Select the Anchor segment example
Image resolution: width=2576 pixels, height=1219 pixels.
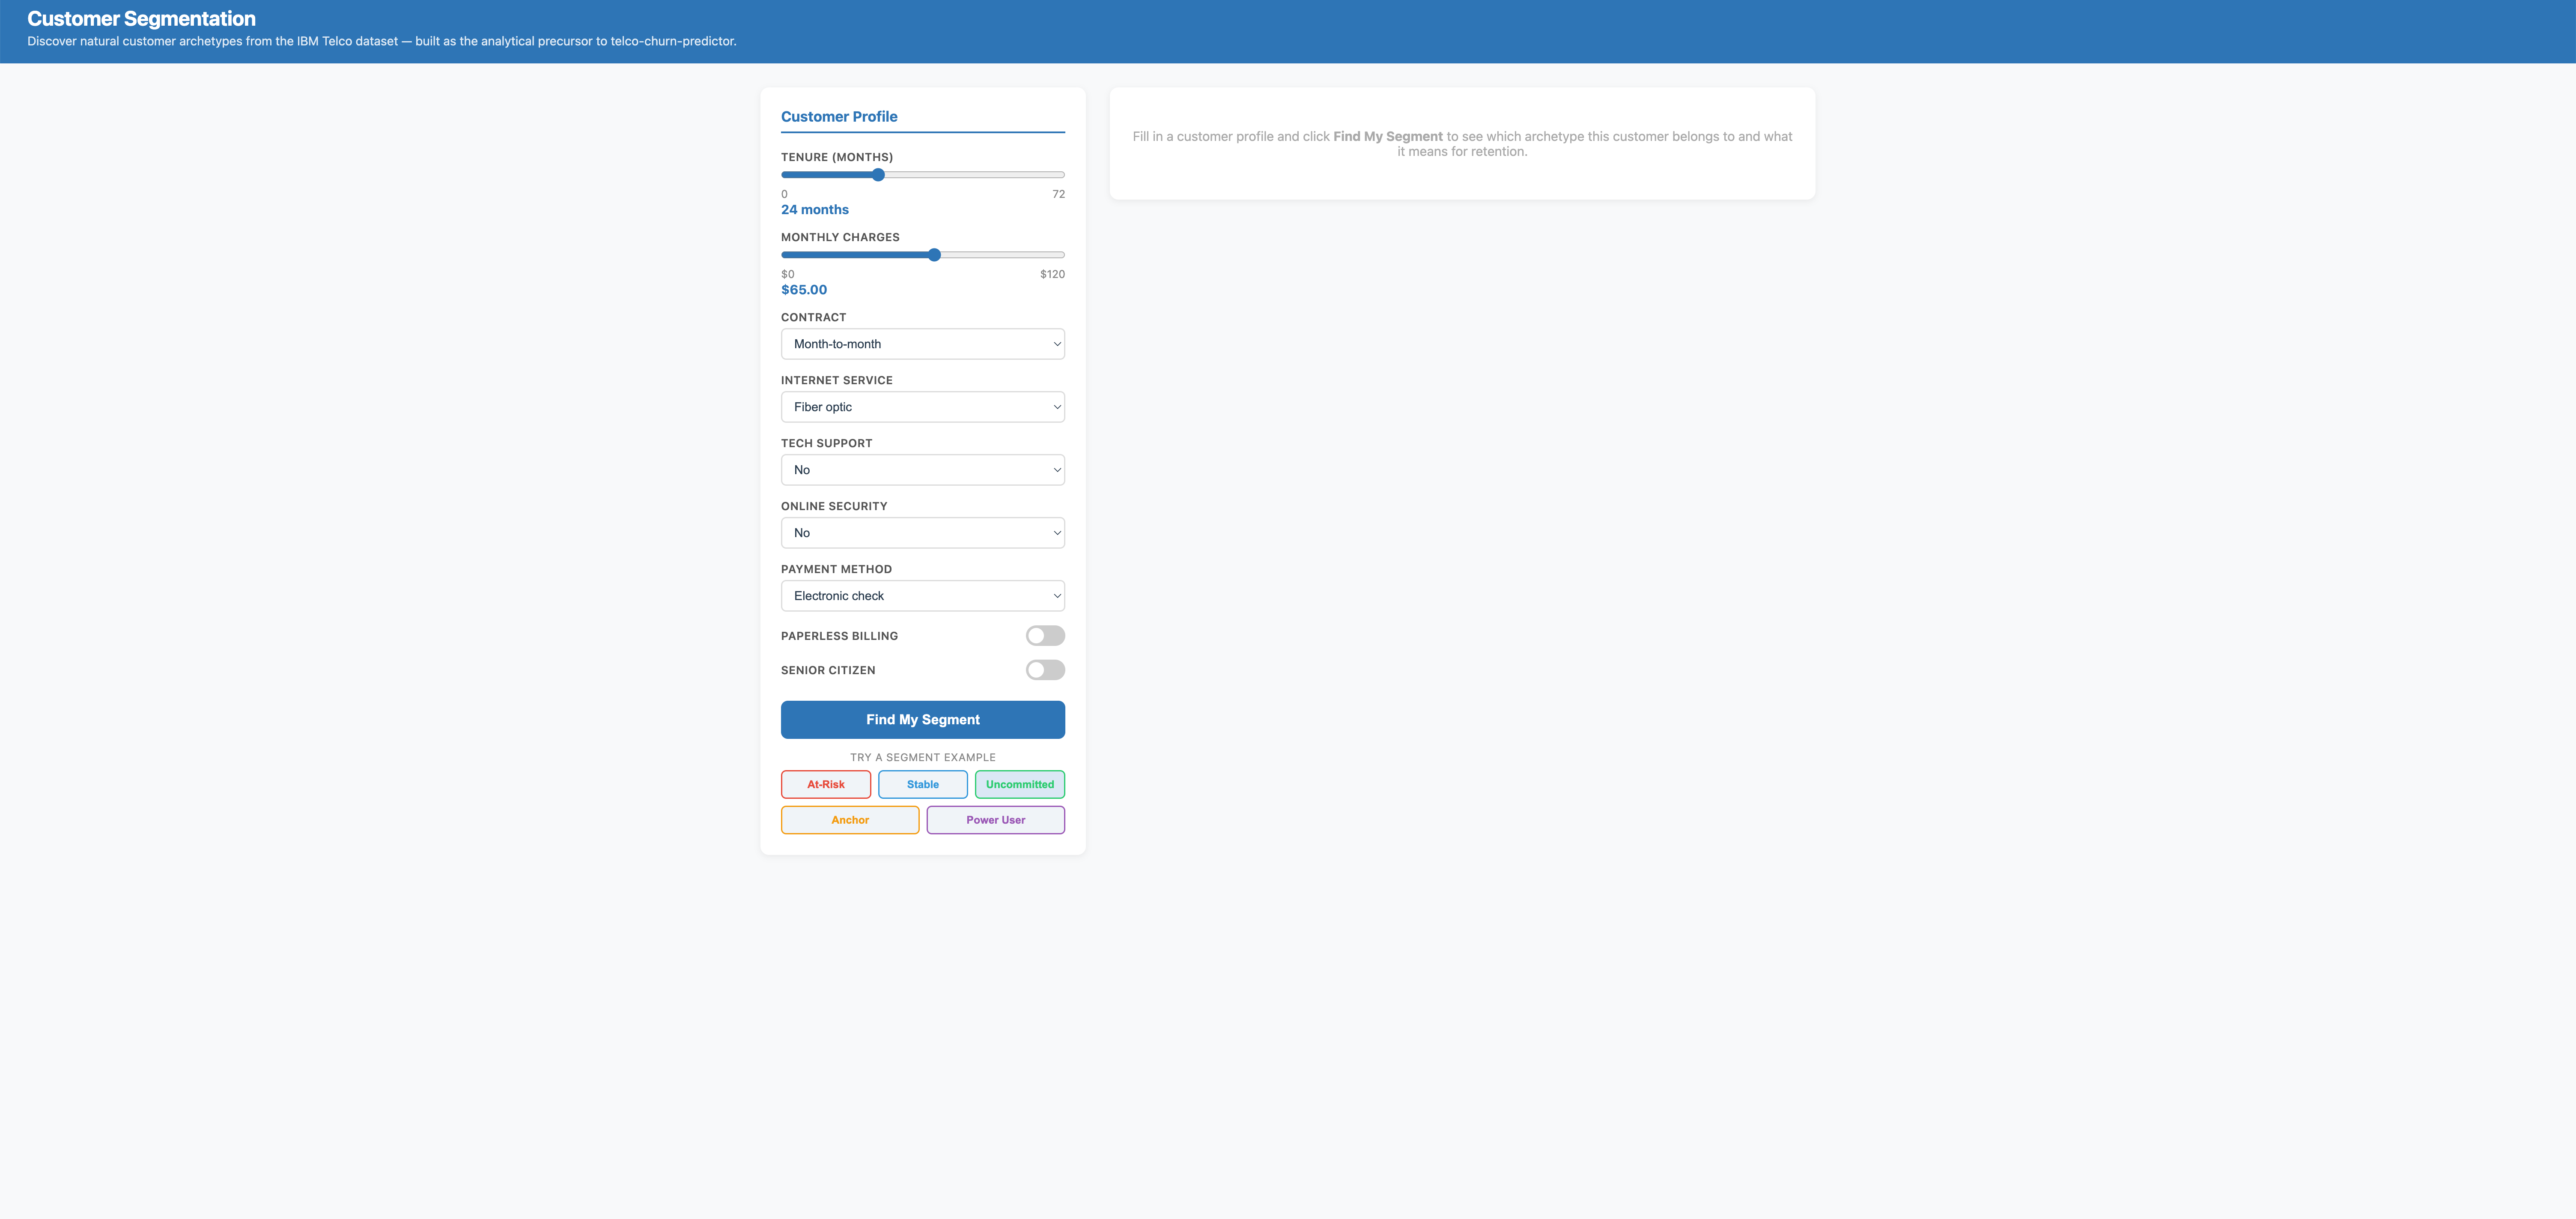pyautogui.click(x=849, y=820)
